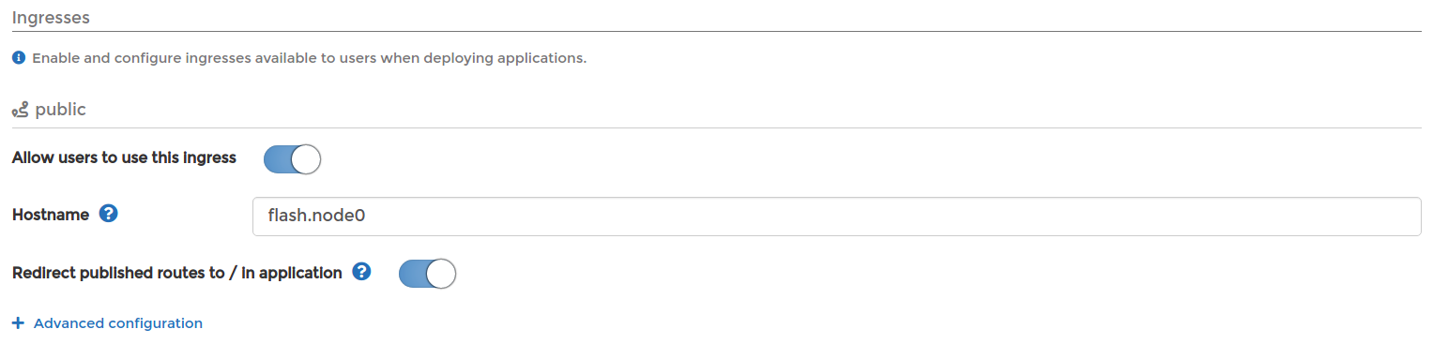1433x359 pixels.
Task: Click the Allow users to use this ingress label
Action: pyautogui.click(x=124, y=157)
